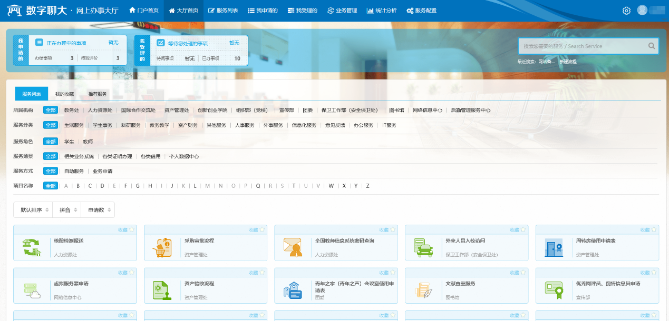This screenshot has width=669, height=321.
Task: Click the settings gear icon in header
Action: click(x=626, y=11)
